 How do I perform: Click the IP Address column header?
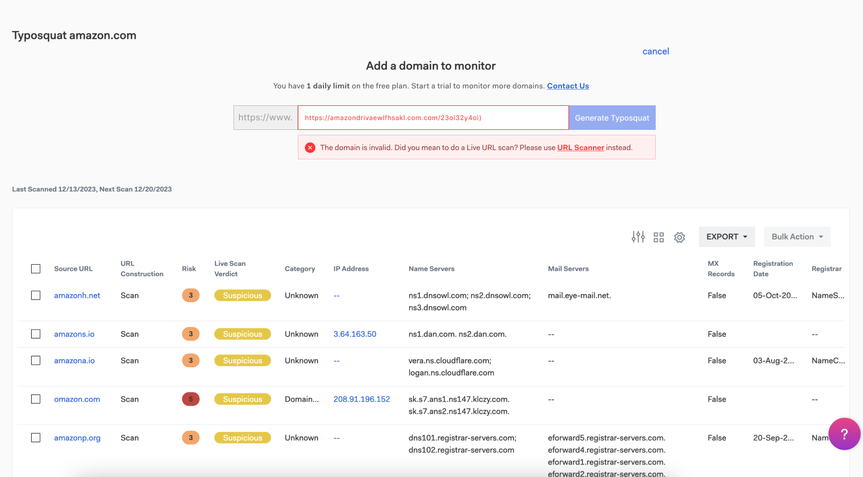tap(351, 269)
